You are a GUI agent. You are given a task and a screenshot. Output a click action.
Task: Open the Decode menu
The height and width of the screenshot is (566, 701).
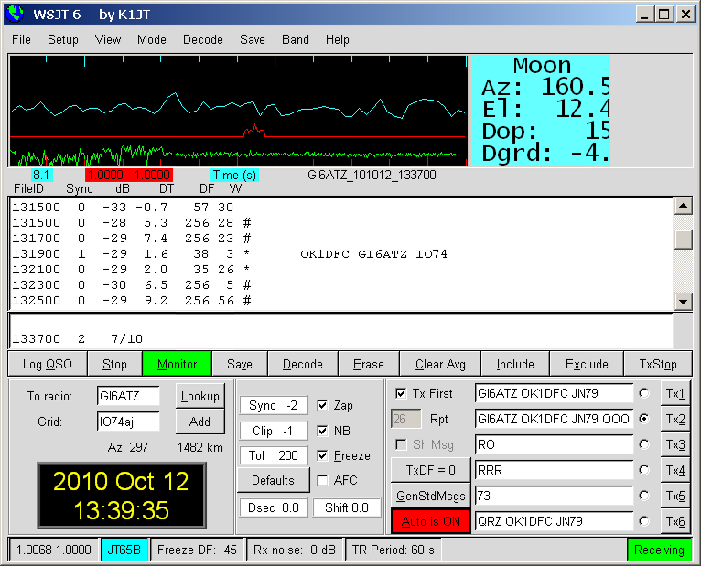(x=203, y=39)
